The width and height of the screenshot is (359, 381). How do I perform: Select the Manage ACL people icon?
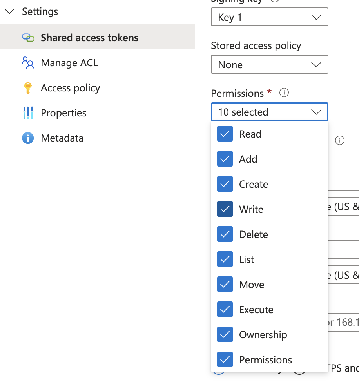click(29, 62)
